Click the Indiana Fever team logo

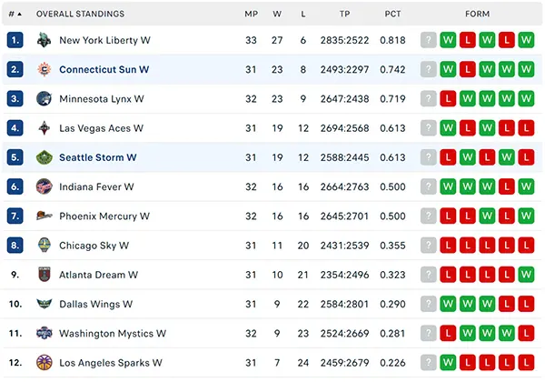click(x=45, y=186)
